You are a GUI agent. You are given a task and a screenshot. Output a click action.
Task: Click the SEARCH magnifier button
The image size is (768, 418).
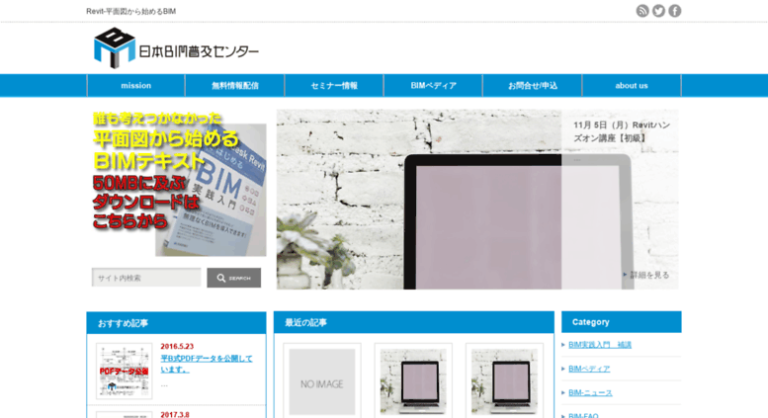pyautogui.click(x=233, y=278)
